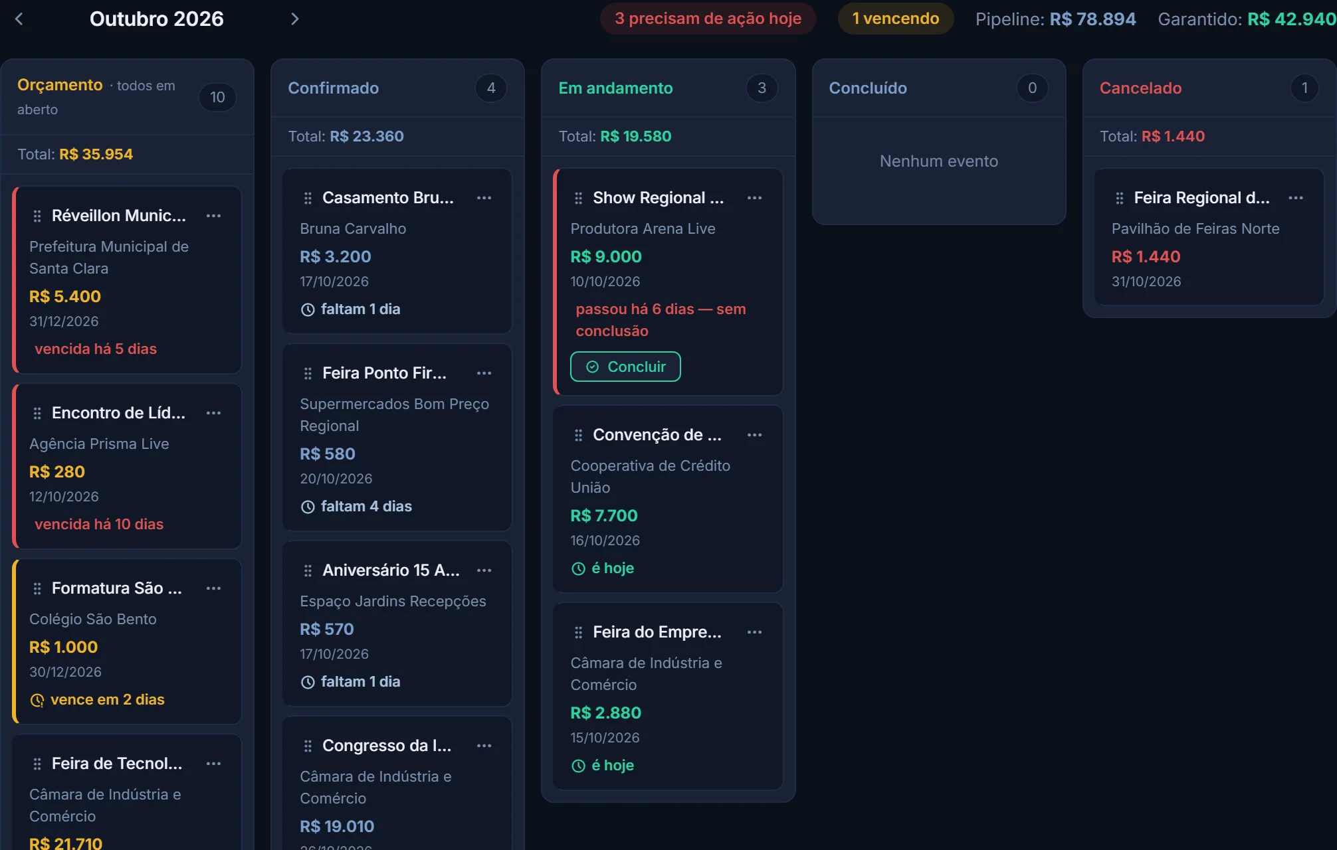Click 'vencida há 5 dias' status text
This screenshot has width=1337, height=850.
click(96, 349)
